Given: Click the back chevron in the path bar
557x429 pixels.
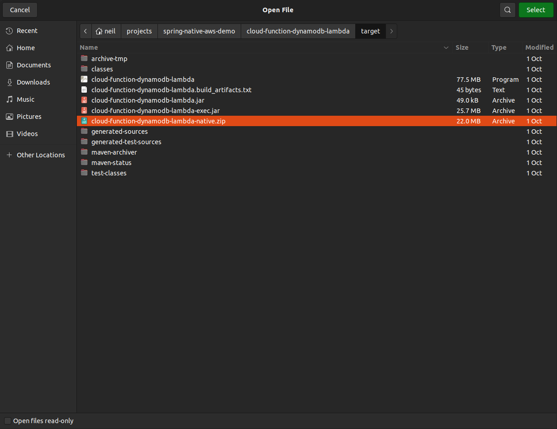Looking at the screenshot, I should (86, 31).
